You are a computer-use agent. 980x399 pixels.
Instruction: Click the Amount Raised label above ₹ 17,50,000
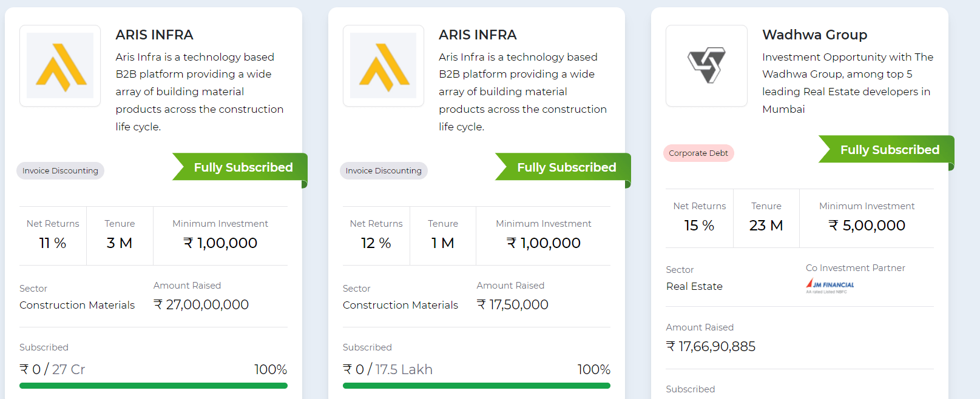510,286
